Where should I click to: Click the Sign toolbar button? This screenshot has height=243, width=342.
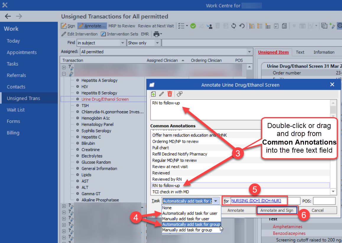coord(68,26)
